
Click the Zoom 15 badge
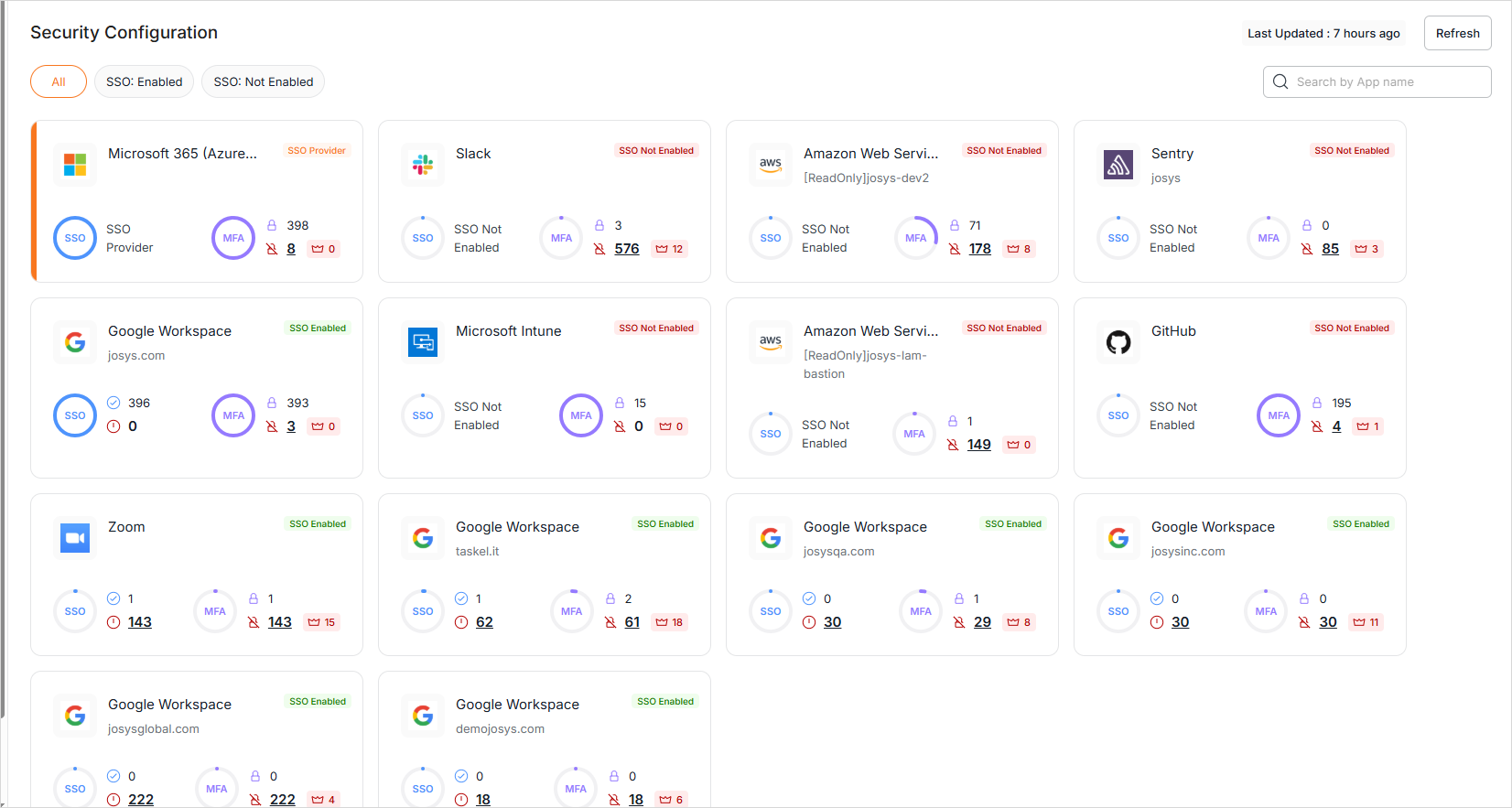tap(322, 622)
